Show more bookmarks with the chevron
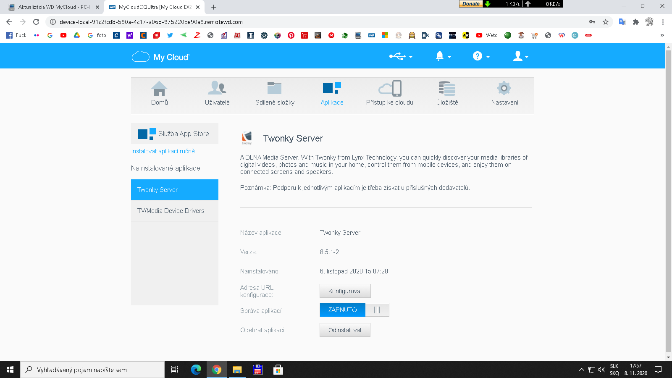 [x=662, y=35]
